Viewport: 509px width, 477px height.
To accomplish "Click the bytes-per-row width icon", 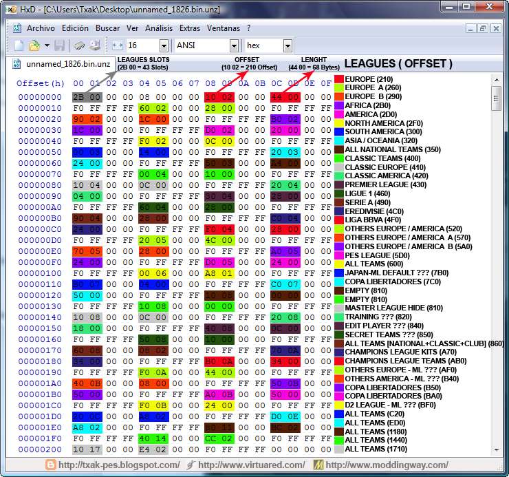I will [117, 45].
